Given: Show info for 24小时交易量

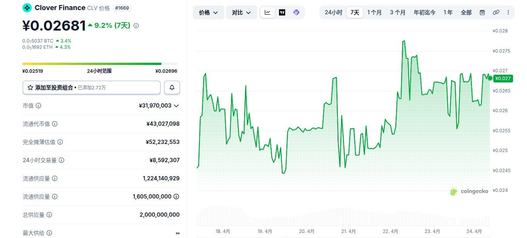Looking at the screenshot, I should [61, 160].
